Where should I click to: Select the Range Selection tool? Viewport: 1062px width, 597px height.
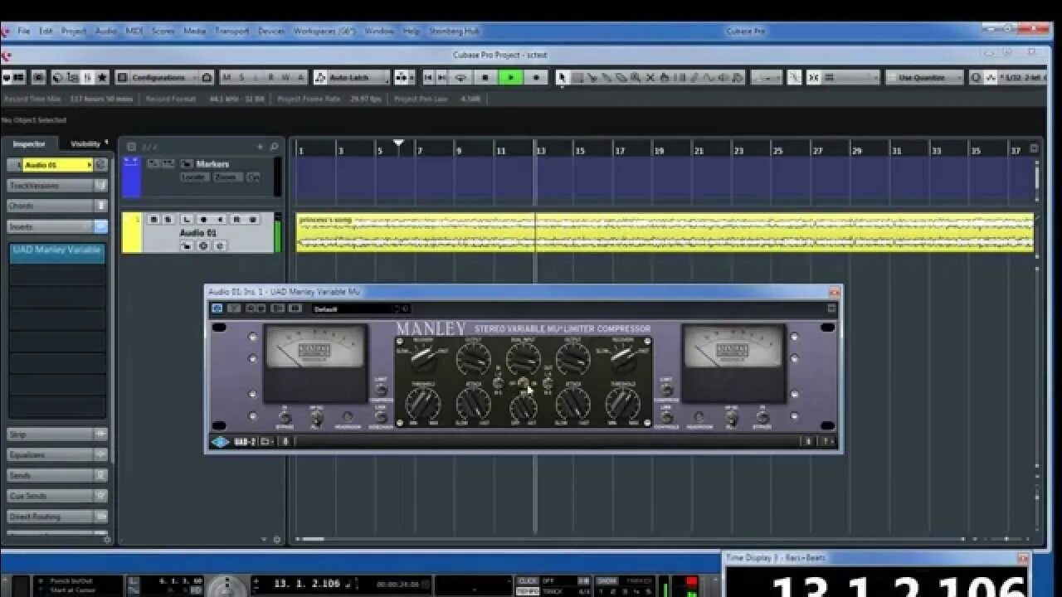coord(577,77)
